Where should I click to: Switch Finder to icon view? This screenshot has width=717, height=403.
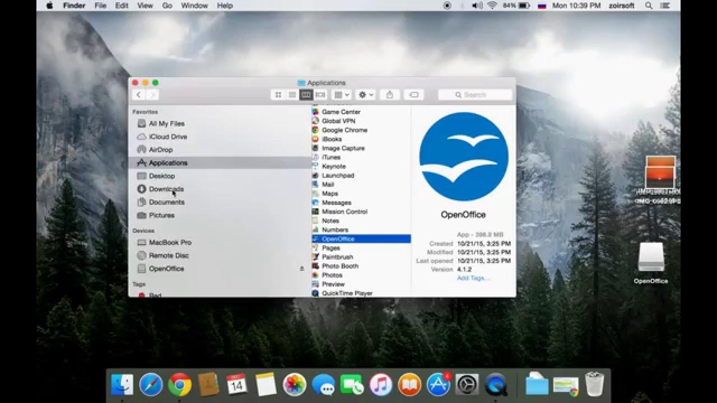coord(278,95)
